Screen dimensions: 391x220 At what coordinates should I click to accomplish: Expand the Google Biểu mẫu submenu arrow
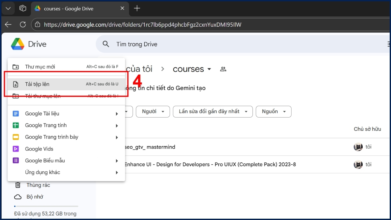click(117, 161)
